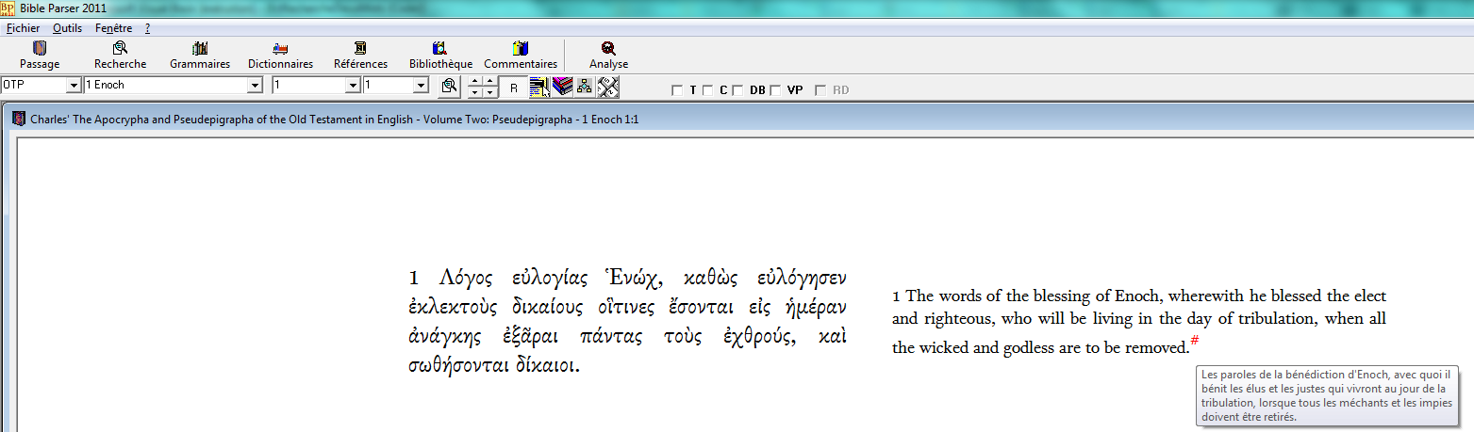The width and height of the screenshot is (1474, 432).
Task: Launch the Analyse tool
Action: [x=608, y=56]
